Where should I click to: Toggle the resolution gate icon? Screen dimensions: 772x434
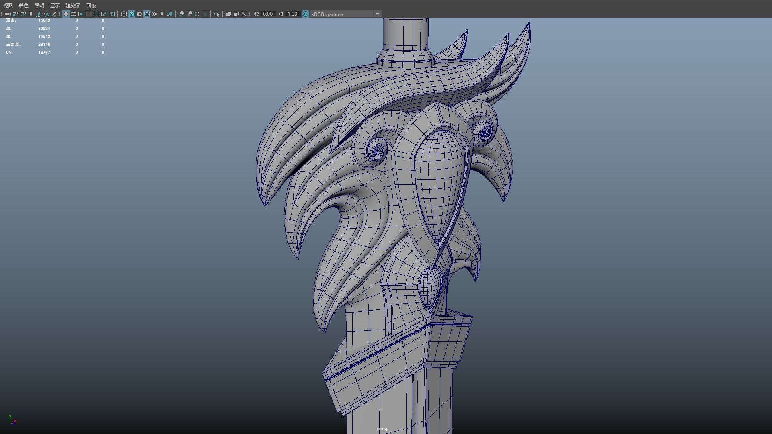[81, 14]
